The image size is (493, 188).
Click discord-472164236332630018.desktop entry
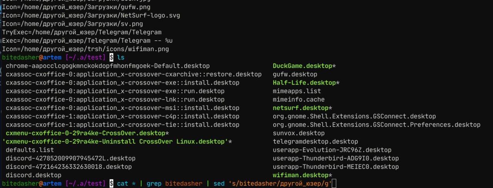tap(69, 167)
